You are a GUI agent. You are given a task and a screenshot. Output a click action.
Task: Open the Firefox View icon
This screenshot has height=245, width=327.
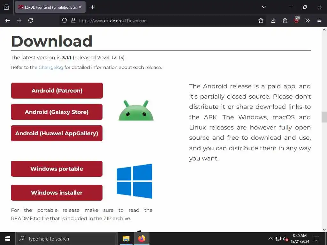(x=6, y=7)
